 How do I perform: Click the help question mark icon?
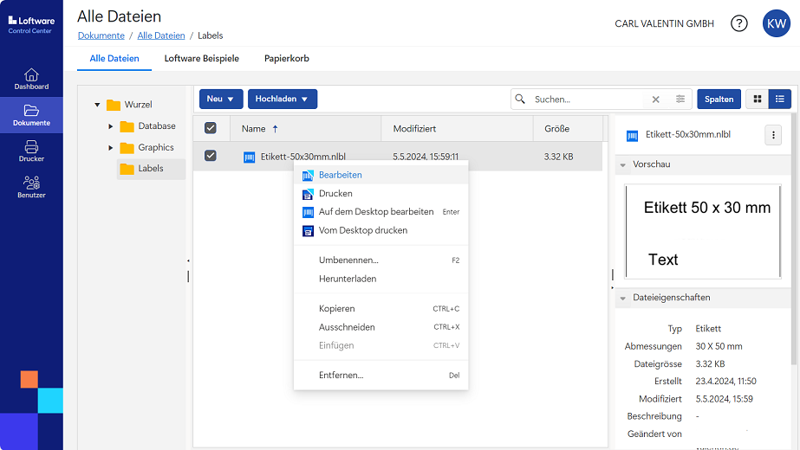(738, 23)
